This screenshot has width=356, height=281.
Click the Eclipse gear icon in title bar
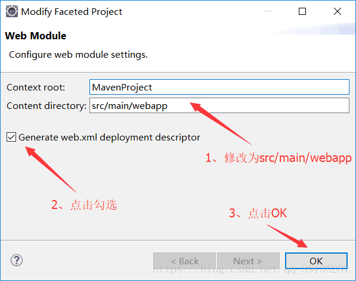click(12, 11)
